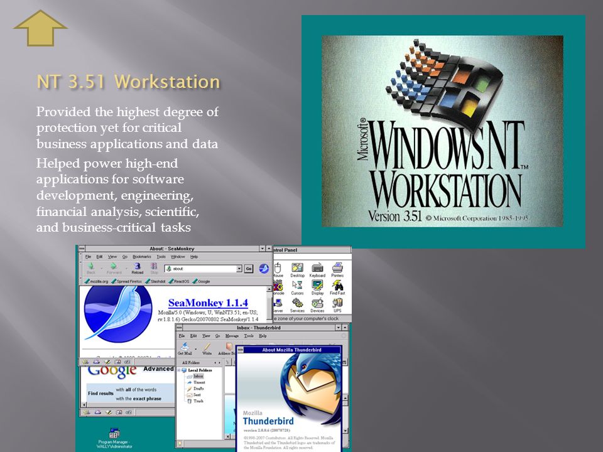Open the Cursors icon in Control Panel

(297, 288)
